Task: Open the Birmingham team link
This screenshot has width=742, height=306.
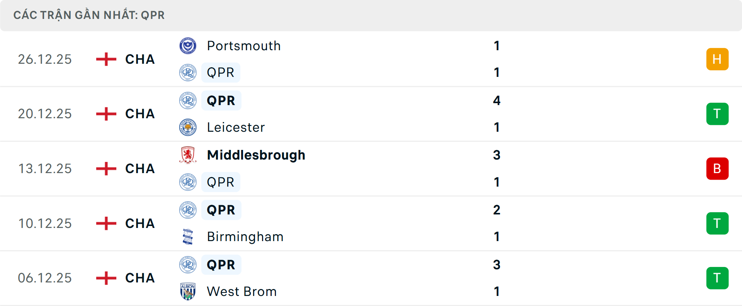Action: coord(245,236)
